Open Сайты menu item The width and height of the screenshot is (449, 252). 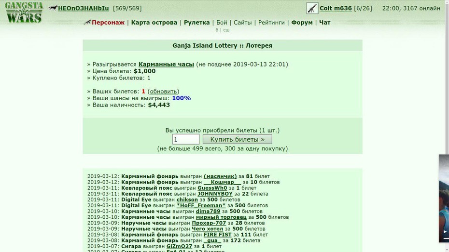click(x=242, y=23)
